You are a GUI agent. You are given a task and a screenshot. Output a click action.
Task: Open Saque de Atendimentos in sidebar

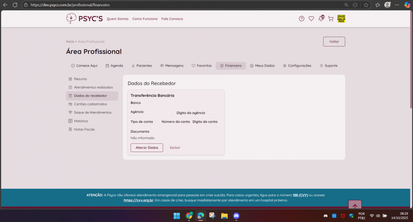click(x=93, y=113)
